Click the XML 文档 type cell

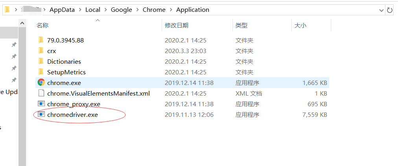pyautogui.click(x=249, y=93)
